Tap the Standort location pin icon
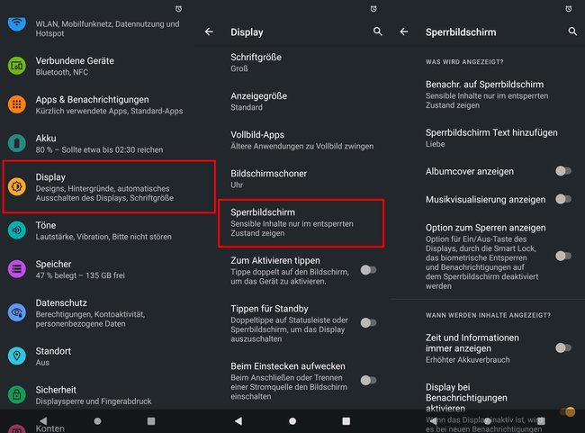Screen dimensions: 585x433 [17, 356]
